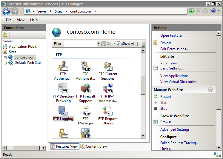
Task: Click the Open Feature link
Action: (x=171, y=35)
